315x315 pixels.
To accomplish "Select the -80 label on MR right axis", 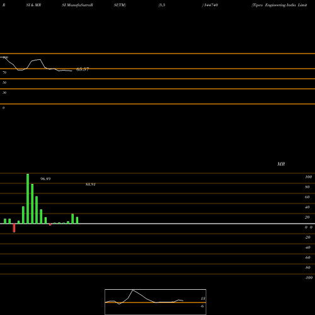I will click(x=307, y=268).
